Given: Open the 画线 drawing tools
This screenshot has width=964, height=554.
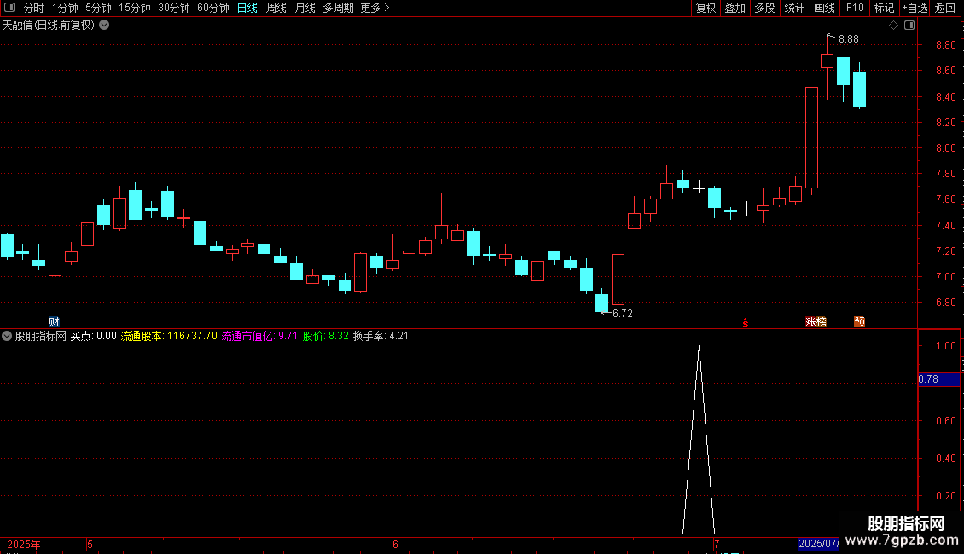Looking at the screenshot, I should point(824,8).
